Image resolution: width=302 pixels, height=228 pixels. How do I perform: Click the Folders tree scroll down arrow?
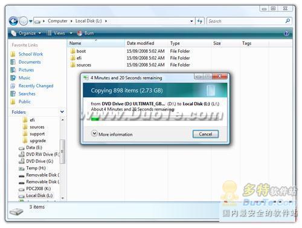63,198
